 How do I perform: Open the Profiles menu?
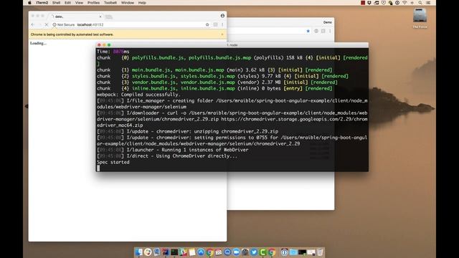click(x=93, y=3)
